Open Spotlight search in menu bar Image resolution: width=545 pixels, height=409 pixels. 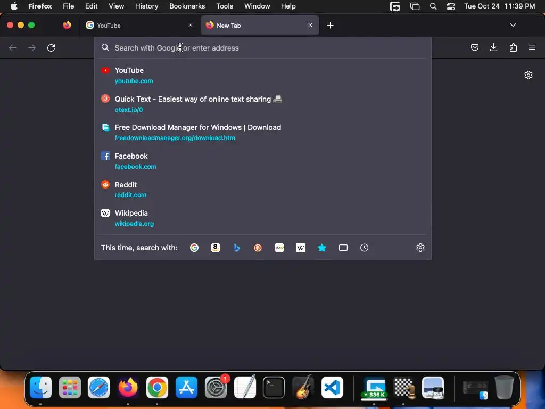pos(433,6)
